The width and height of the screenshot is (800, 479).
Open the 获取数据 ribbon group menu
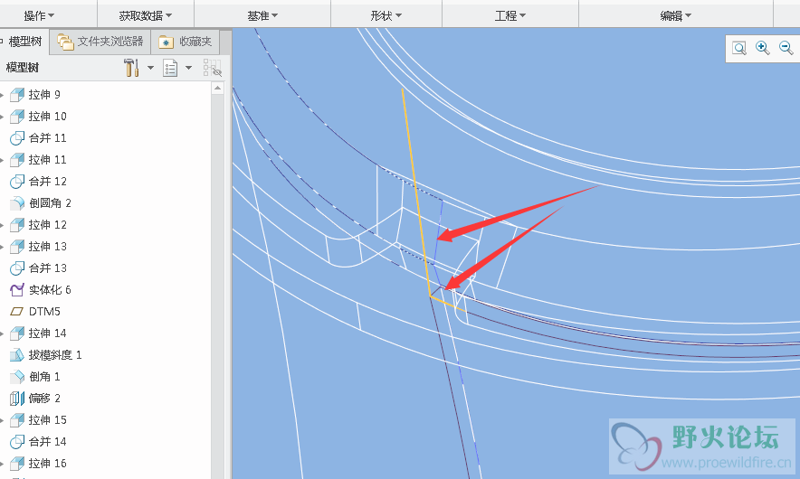pos(146,15)
